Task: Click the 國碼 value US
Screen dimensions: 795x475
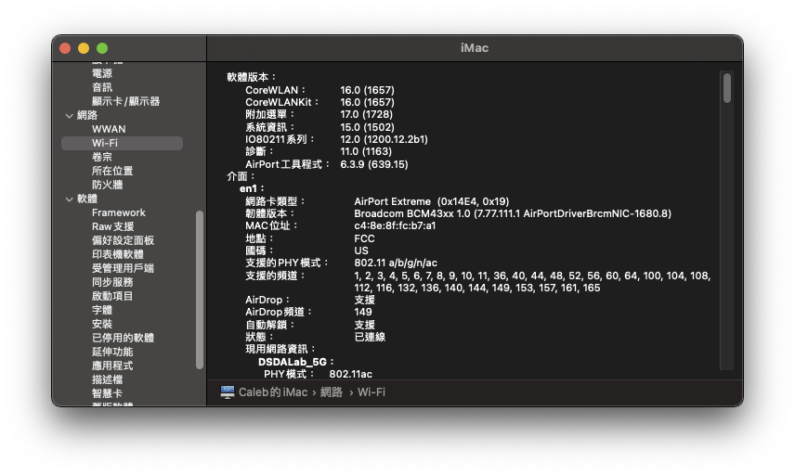Action: click(x=361, y=250)
